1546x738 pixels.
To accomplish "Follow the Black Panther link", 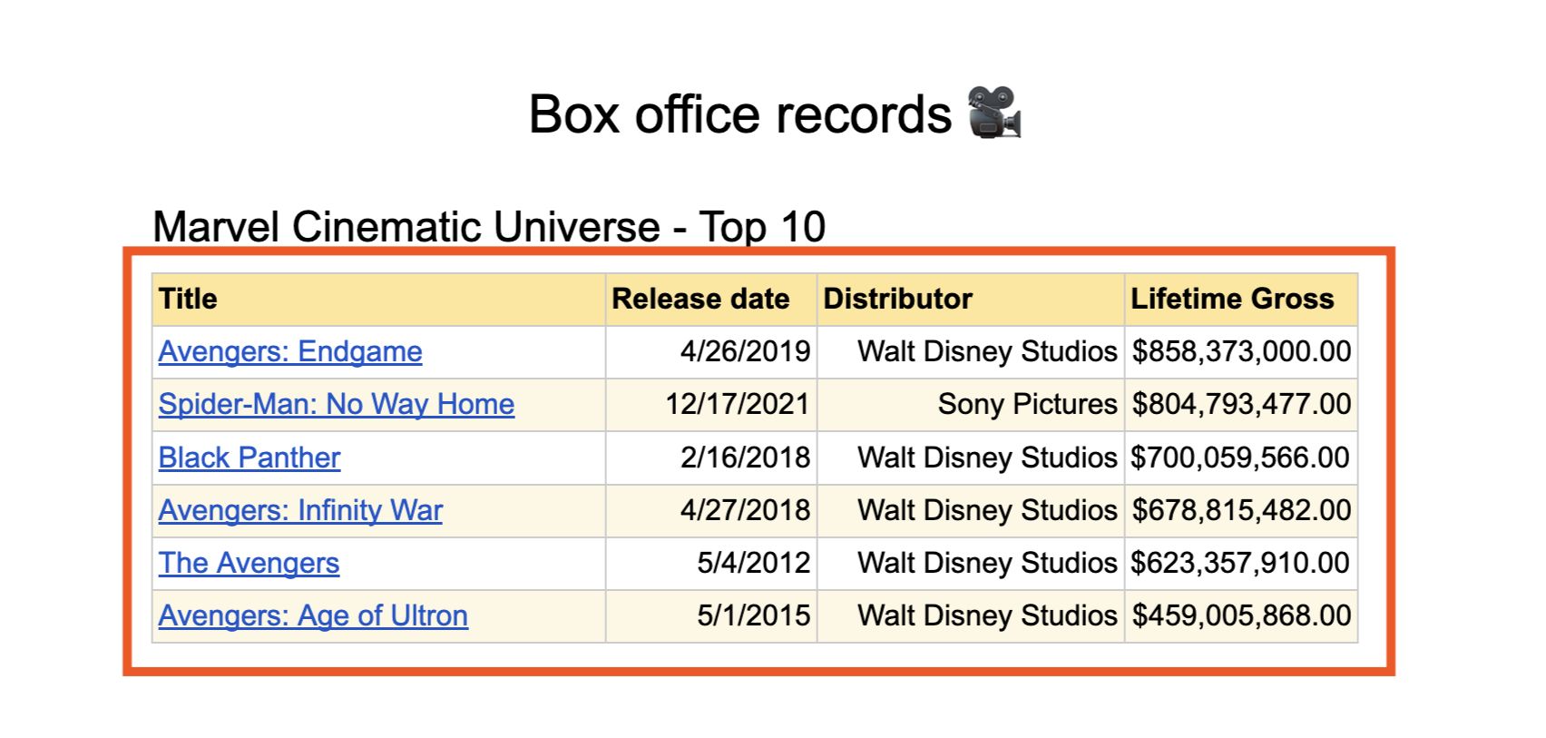I will [x=250, y=458].
